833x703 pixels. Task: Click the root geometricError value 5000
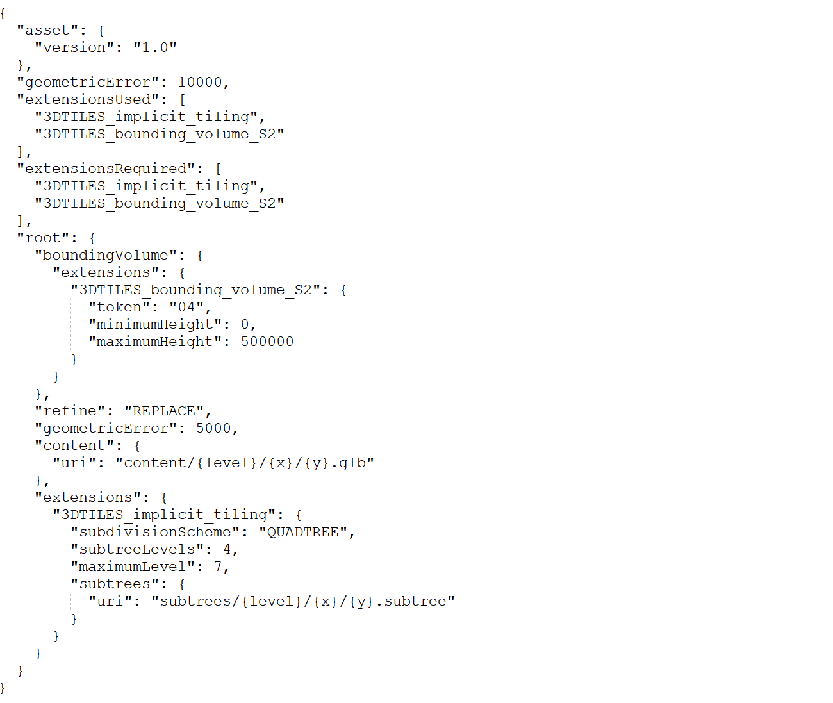[213, 428]
